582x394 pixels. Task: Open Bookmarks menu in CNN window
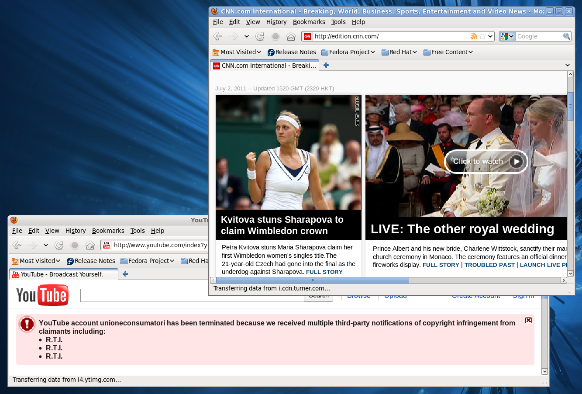309,22
